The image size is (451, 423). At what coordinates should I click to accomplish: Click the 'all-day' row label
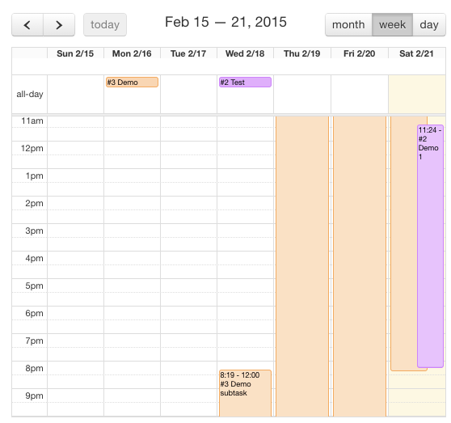tap(30, 94)
